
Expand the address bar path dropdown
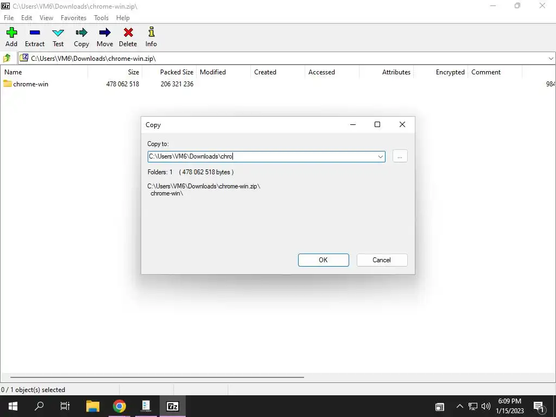551,59
